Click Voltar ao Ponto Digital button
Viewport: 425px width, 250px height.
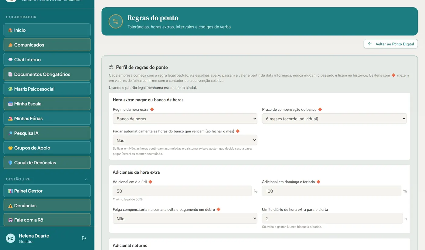391,44
